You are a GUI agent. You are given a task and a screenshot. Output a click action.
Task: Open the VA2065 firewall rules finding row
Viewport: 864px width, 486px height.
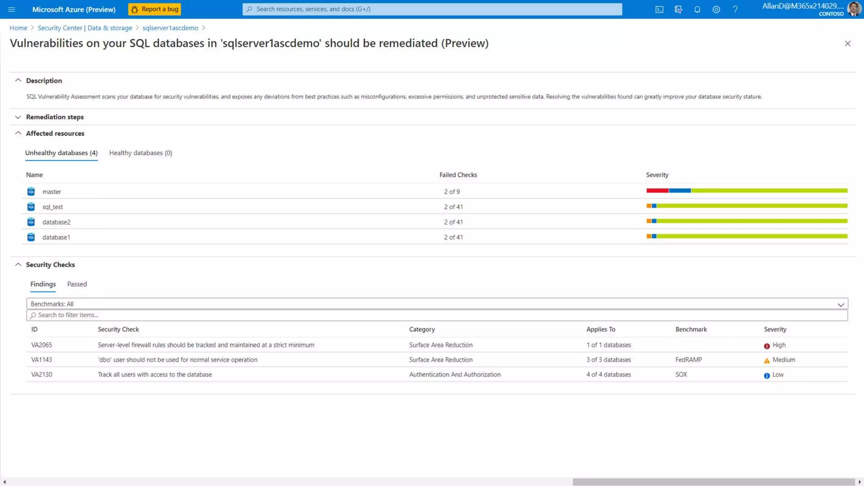(x=206, y=345)
